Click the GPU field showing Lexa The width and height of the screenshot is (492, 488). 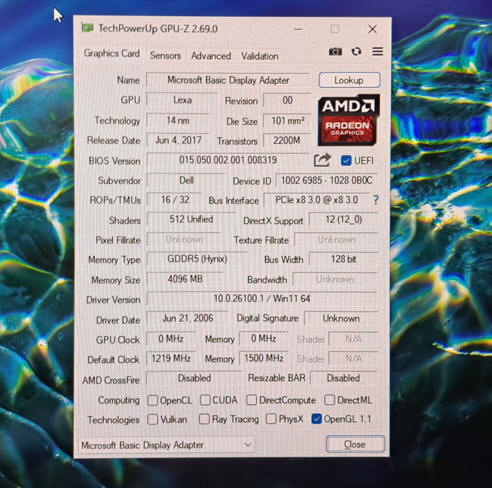(182, 100)
